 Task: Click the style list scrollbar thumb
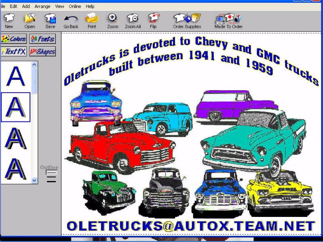(x=34, y=81)
